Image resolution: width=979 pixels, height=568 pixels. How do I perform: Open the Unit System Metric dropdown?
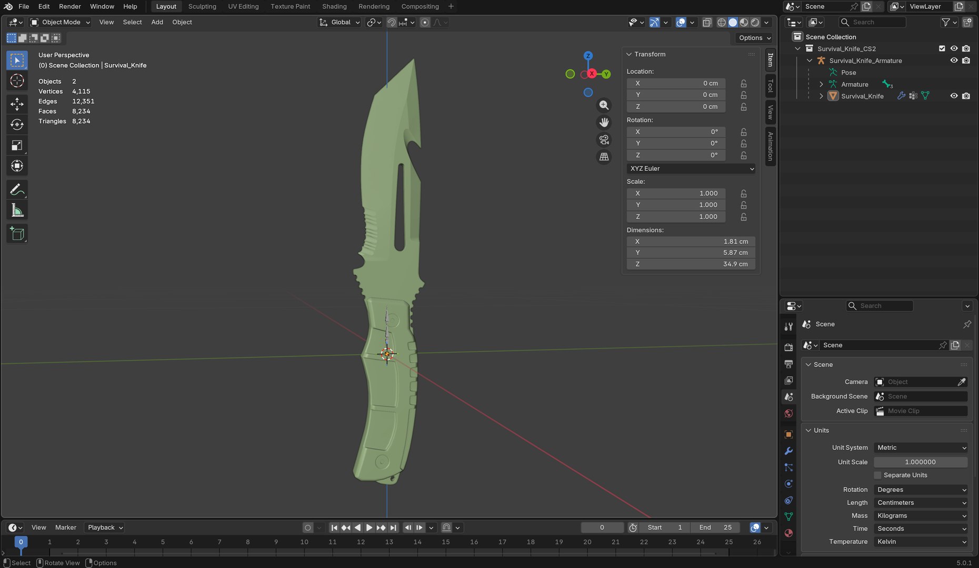click(x=921, y=448)
